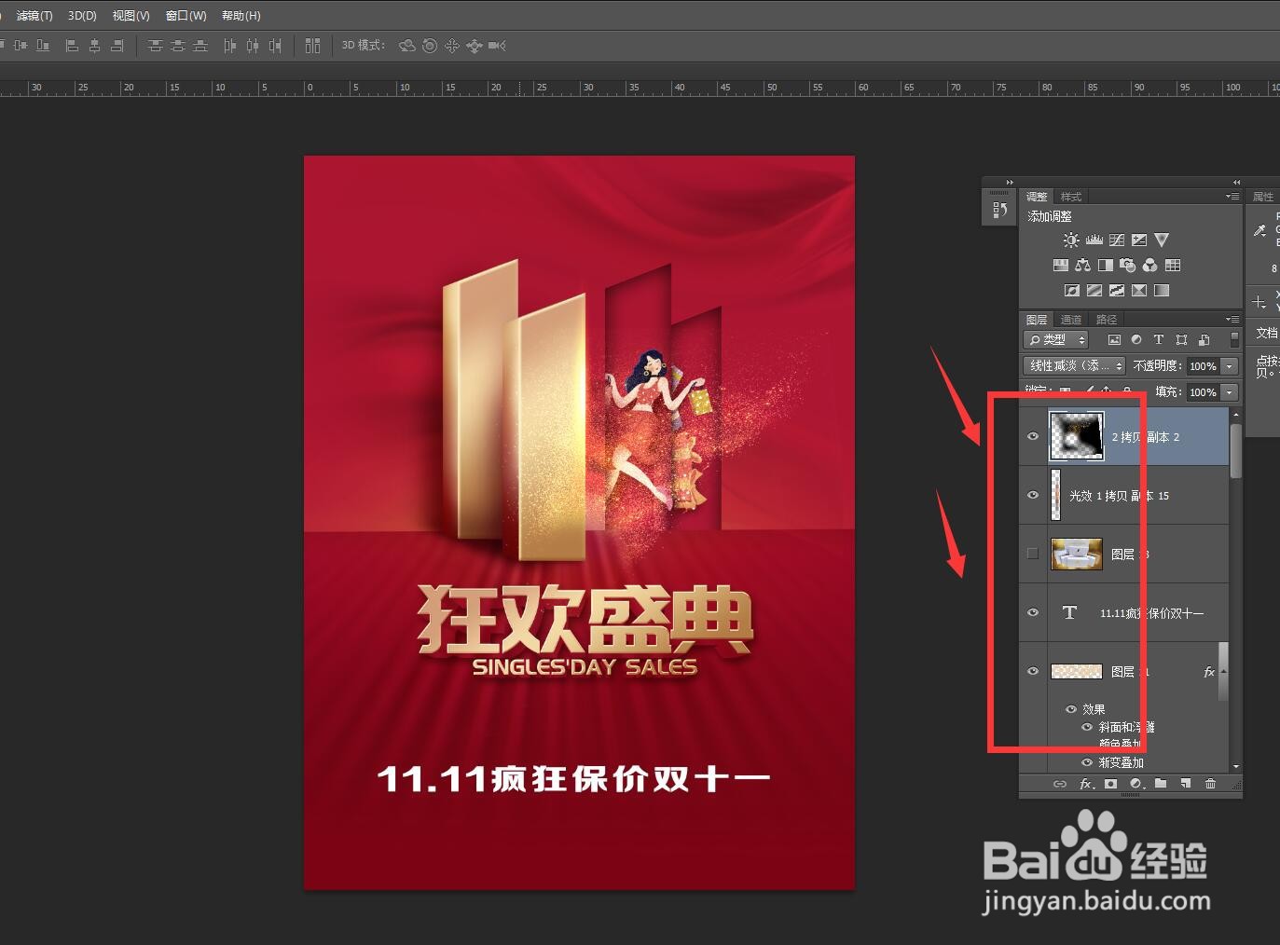
Task: Collapse the panel group double-arrow
Action: (x=1237, y=182)
